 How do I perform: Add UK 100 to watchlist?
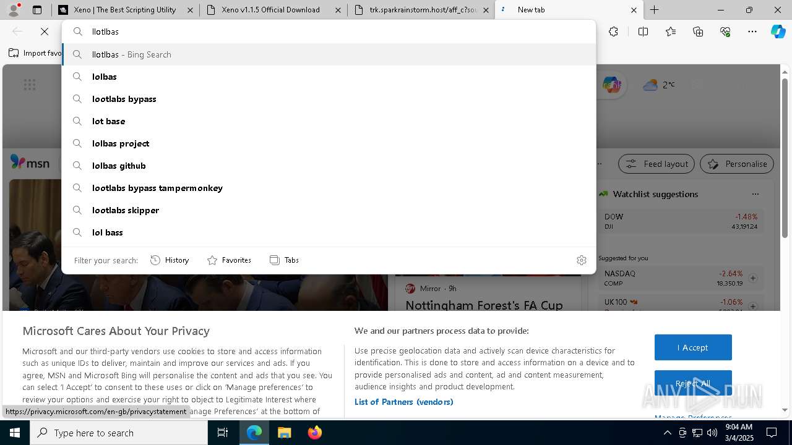[752, 306]
